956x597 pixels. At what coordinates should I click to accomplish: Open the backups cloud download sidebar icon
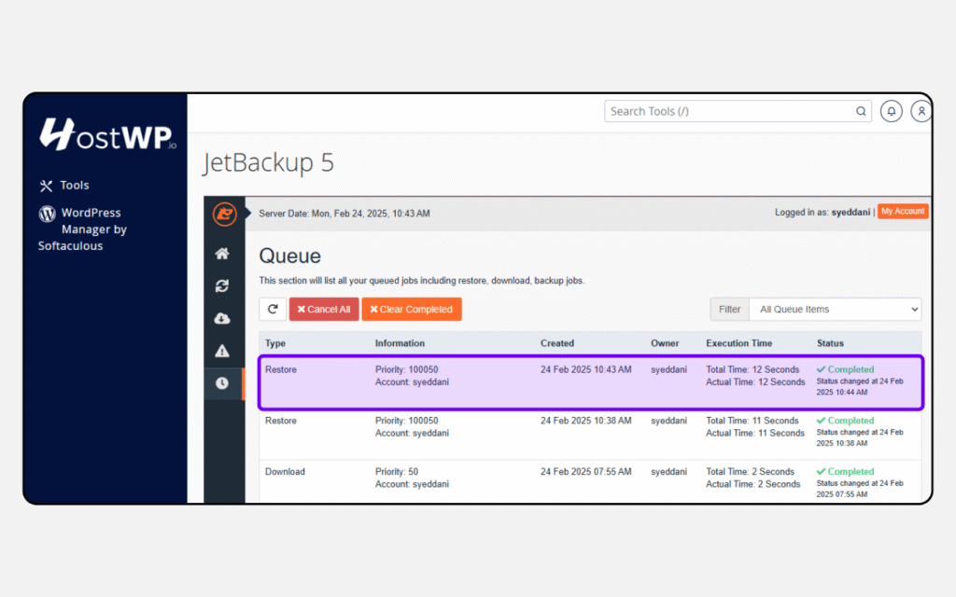tap(221, 318)
